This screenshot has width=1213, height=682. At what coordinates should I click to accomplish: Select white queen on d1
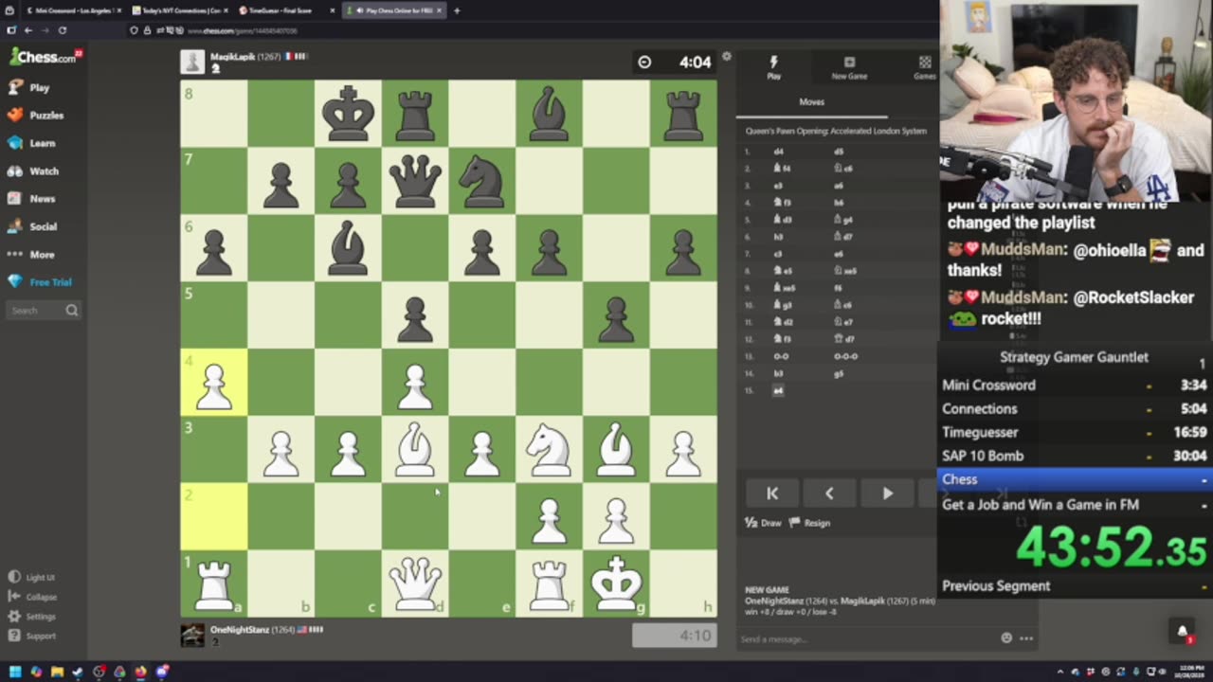(415, 583)
